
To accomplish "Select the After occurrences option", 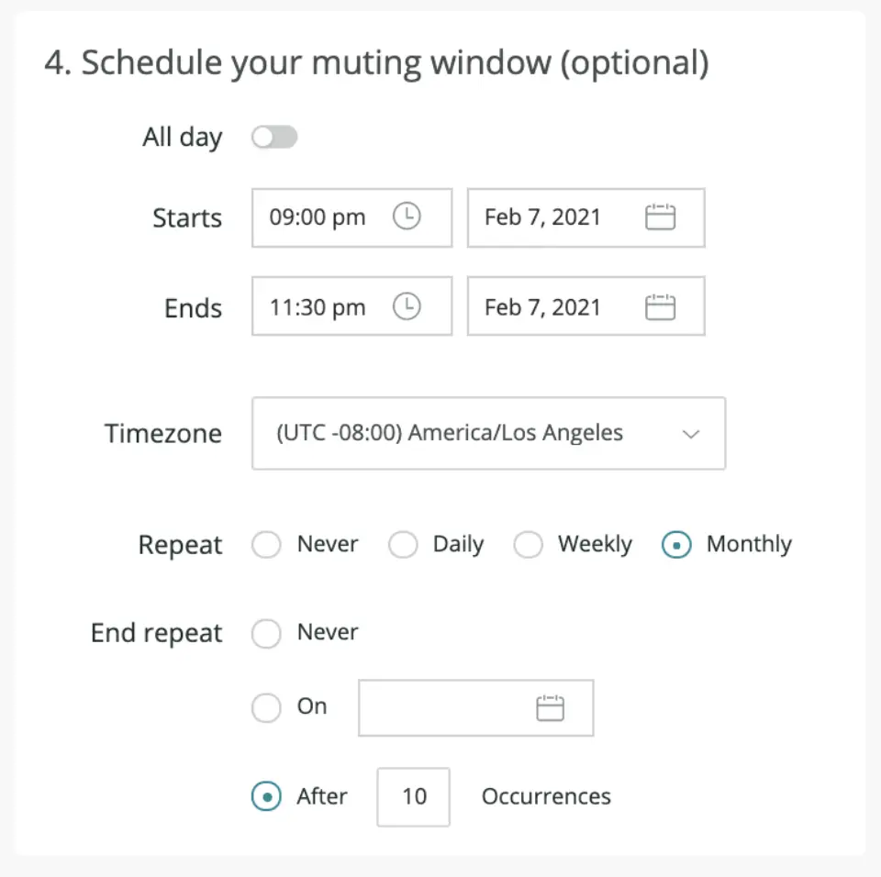I will coord(266,796).
